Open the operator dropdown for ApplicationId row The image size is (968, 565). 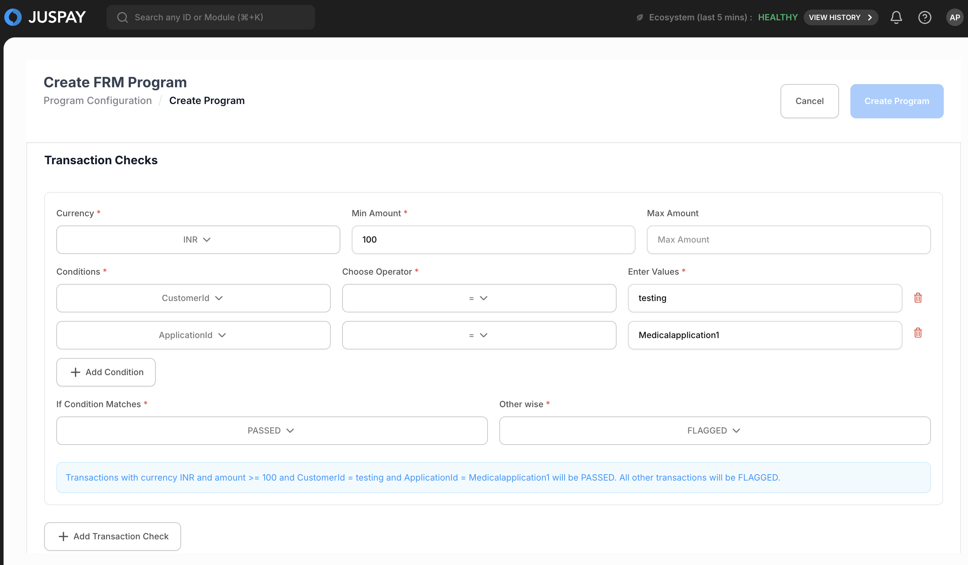click(479, 335)
